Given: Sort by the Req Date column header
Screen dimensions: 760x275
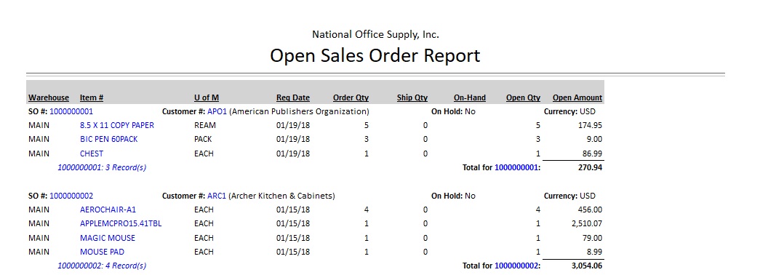Looking at the screenshot, I should click(x=293, y=97).
